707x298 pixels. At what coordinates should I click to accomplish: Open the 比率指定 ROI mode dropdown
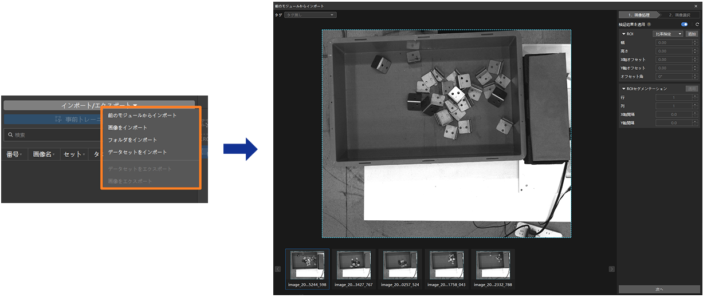pyautogui.click(x=668, y=34)
